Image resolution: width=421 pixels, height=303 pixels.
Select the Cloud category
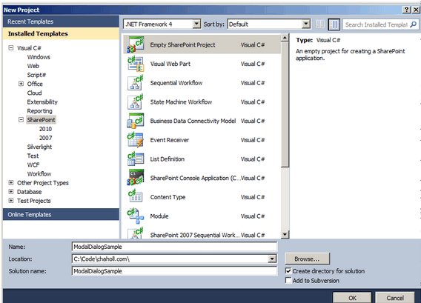click(x=34, y=93)
